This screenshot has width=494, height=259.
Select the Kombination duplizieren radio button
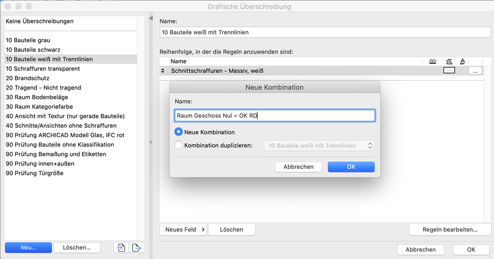pos(179,146)
